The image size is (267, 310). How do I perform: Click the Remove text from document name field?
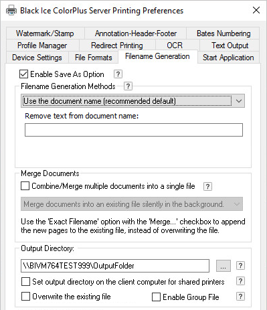[134, 130]
